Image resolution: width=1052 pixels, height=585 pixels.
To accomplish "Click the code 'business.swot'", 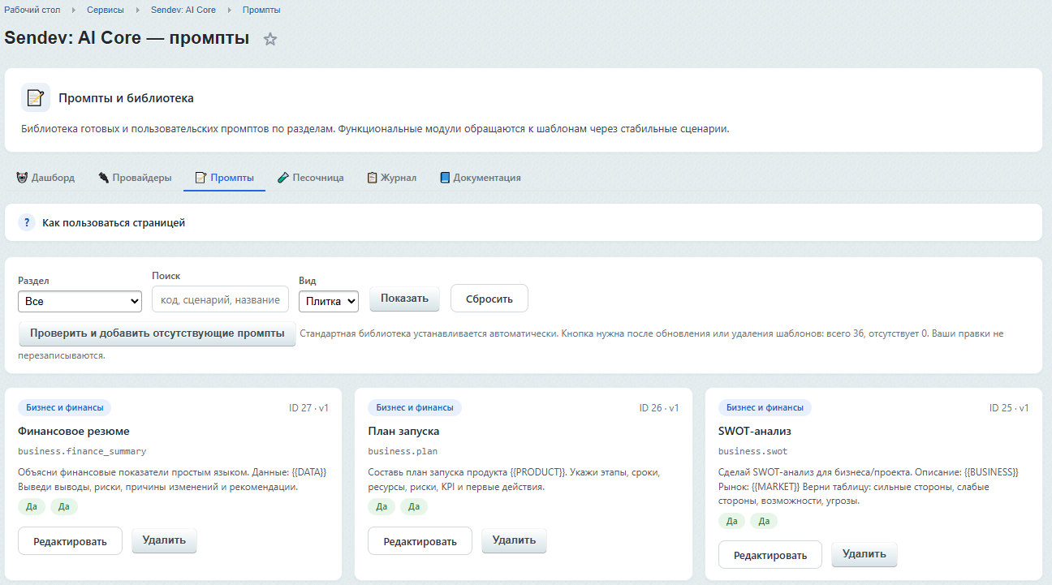I will click(x=753, y=451).
